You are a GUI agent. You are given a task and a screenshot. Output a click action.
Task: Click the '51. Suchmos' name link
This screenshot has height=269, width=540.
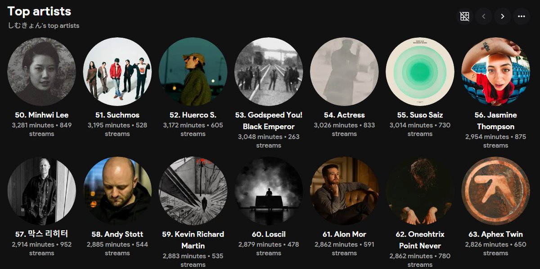[117, 115]
